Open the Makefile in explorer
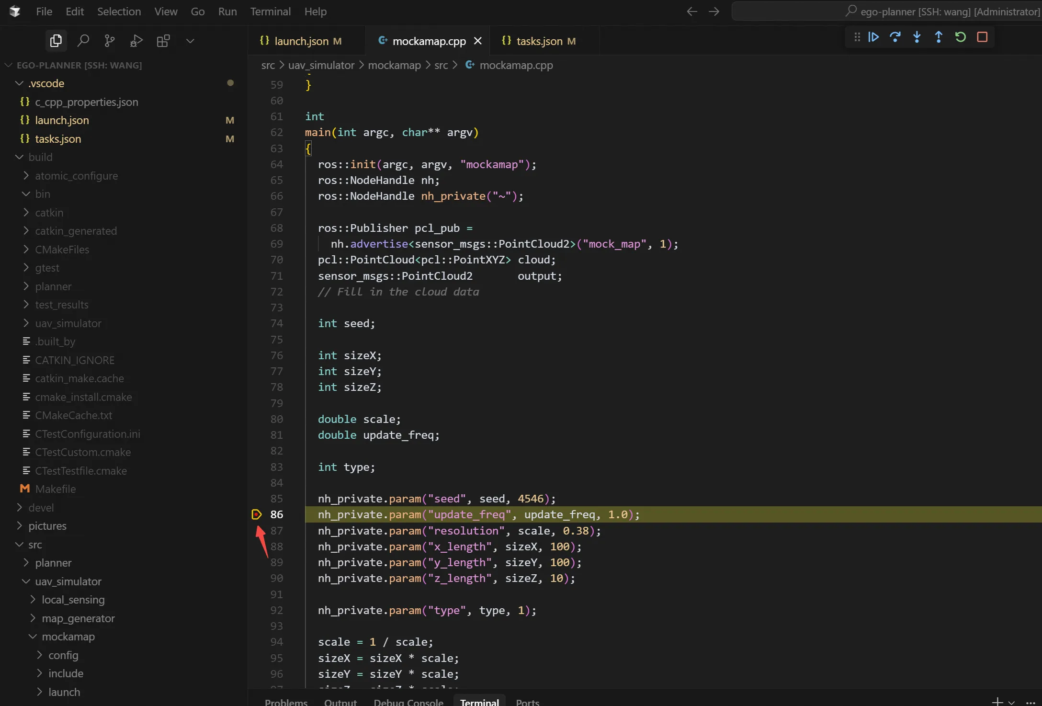The width and height of the screenshot is (1042, 706). [x=55, y=489]
